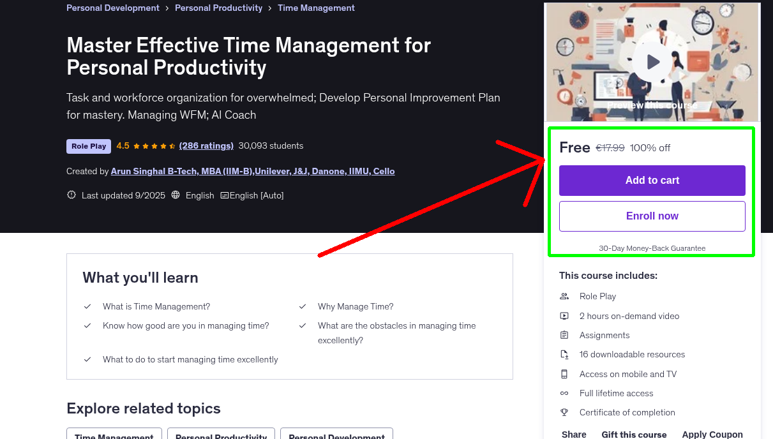
Task: Select the Assignments icon
Action: tap(564, 334)
